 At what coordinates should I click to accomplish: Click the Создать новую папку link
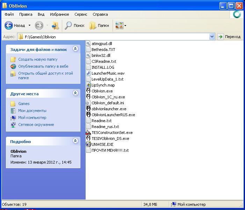(x=38, y=59)
